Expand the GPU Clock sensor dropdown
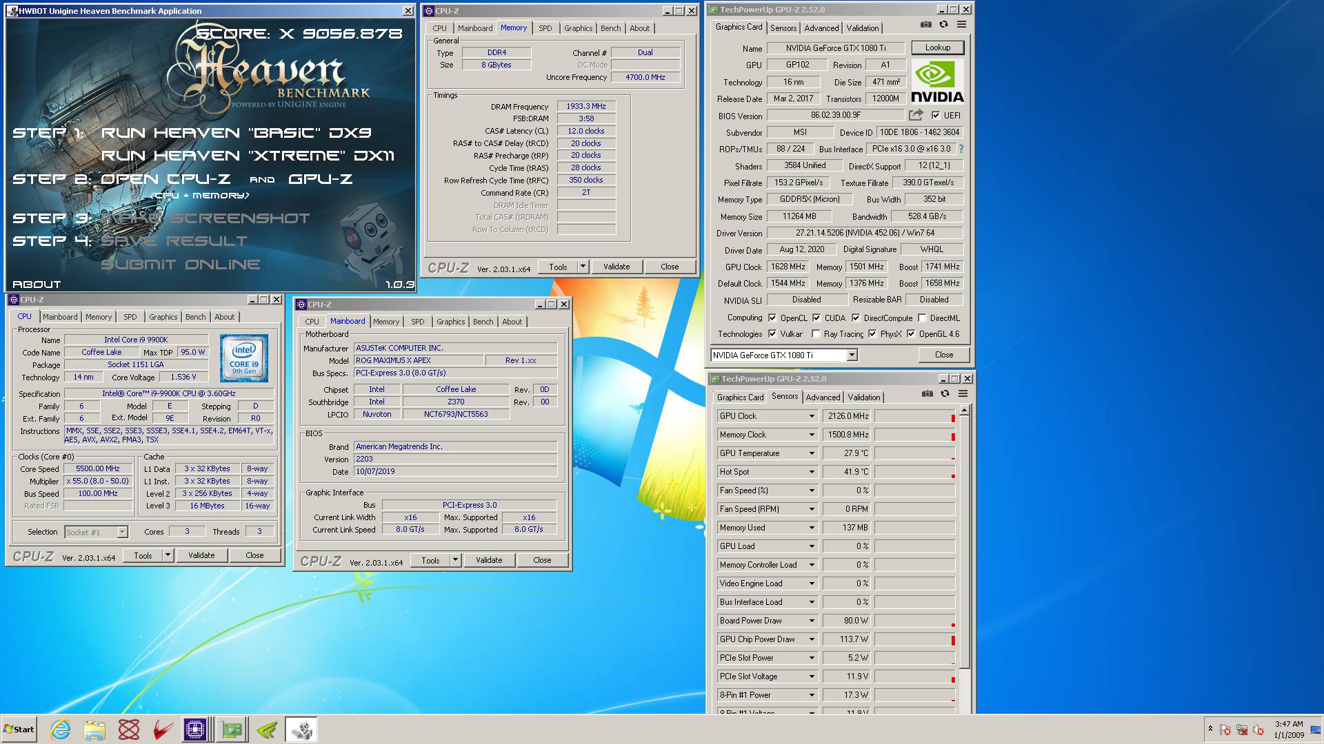This screenshot has height=744, width=1324. (x=812, y=416)
